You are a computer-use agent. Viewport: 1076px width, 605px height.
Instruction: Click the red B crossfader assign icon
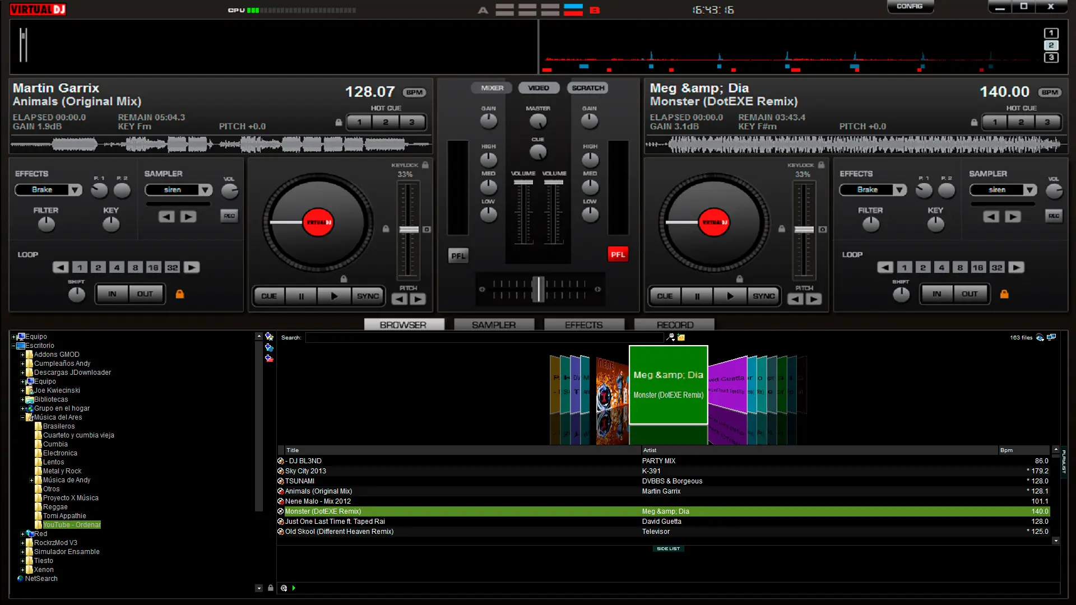(x=595, y=10)
